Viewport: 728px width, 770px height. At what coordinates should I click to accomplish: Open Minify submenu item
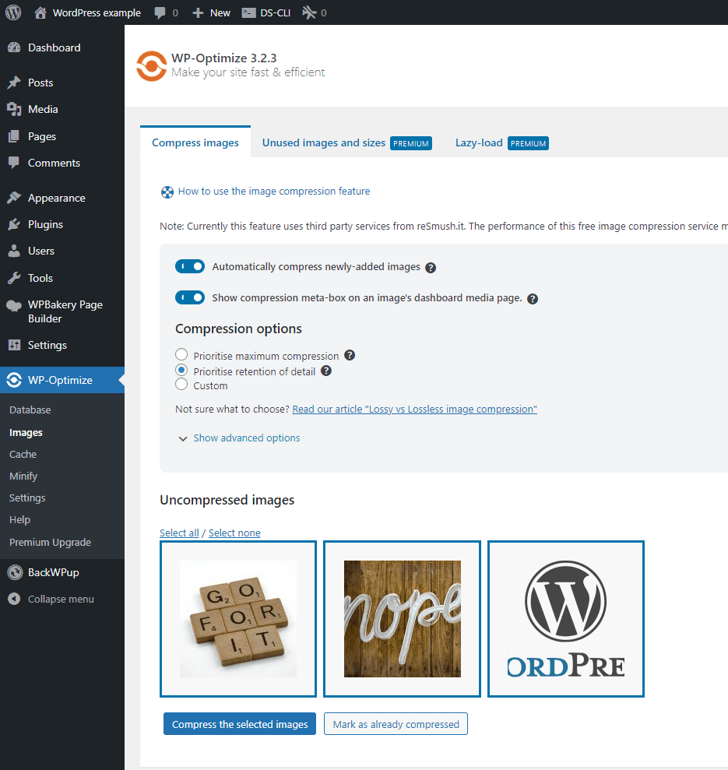coord(23,476)
